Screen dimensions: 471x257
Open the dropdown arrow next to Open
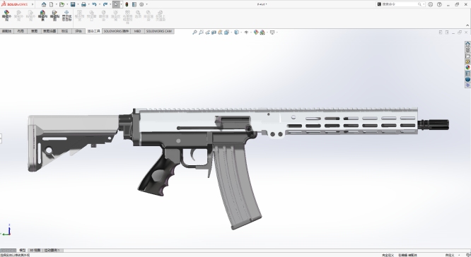click(x=67, y=4)
